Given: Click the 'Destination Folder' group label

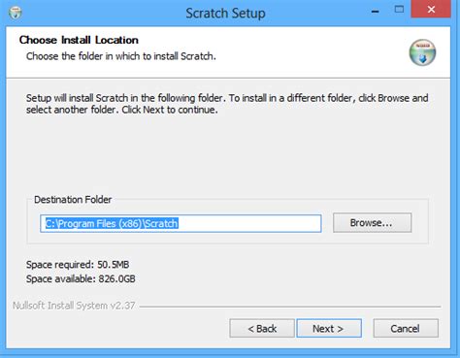Looking at the screenshot, I should (x=73, y=200).
